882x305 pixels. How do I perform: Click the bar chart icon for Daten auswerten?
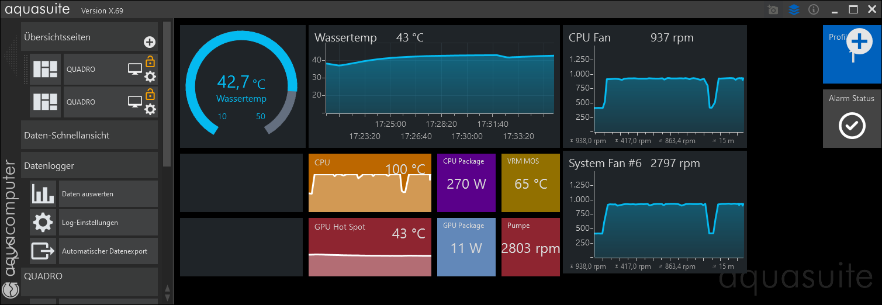43,194
